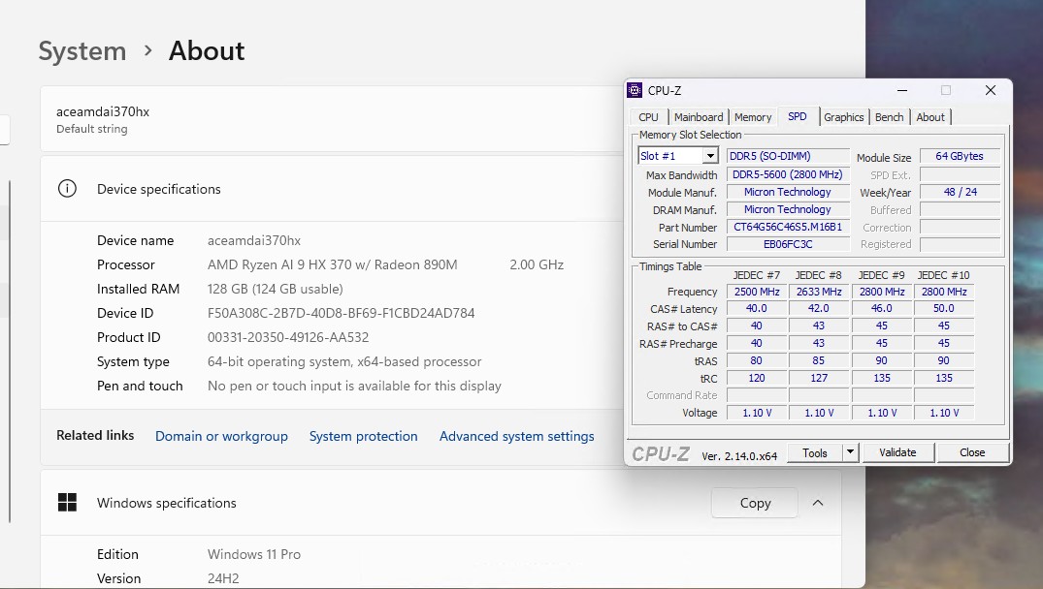Viewport: 1043px width, 589px height.
Task: Open the Bench tab
Action: [x=889, y=117]
